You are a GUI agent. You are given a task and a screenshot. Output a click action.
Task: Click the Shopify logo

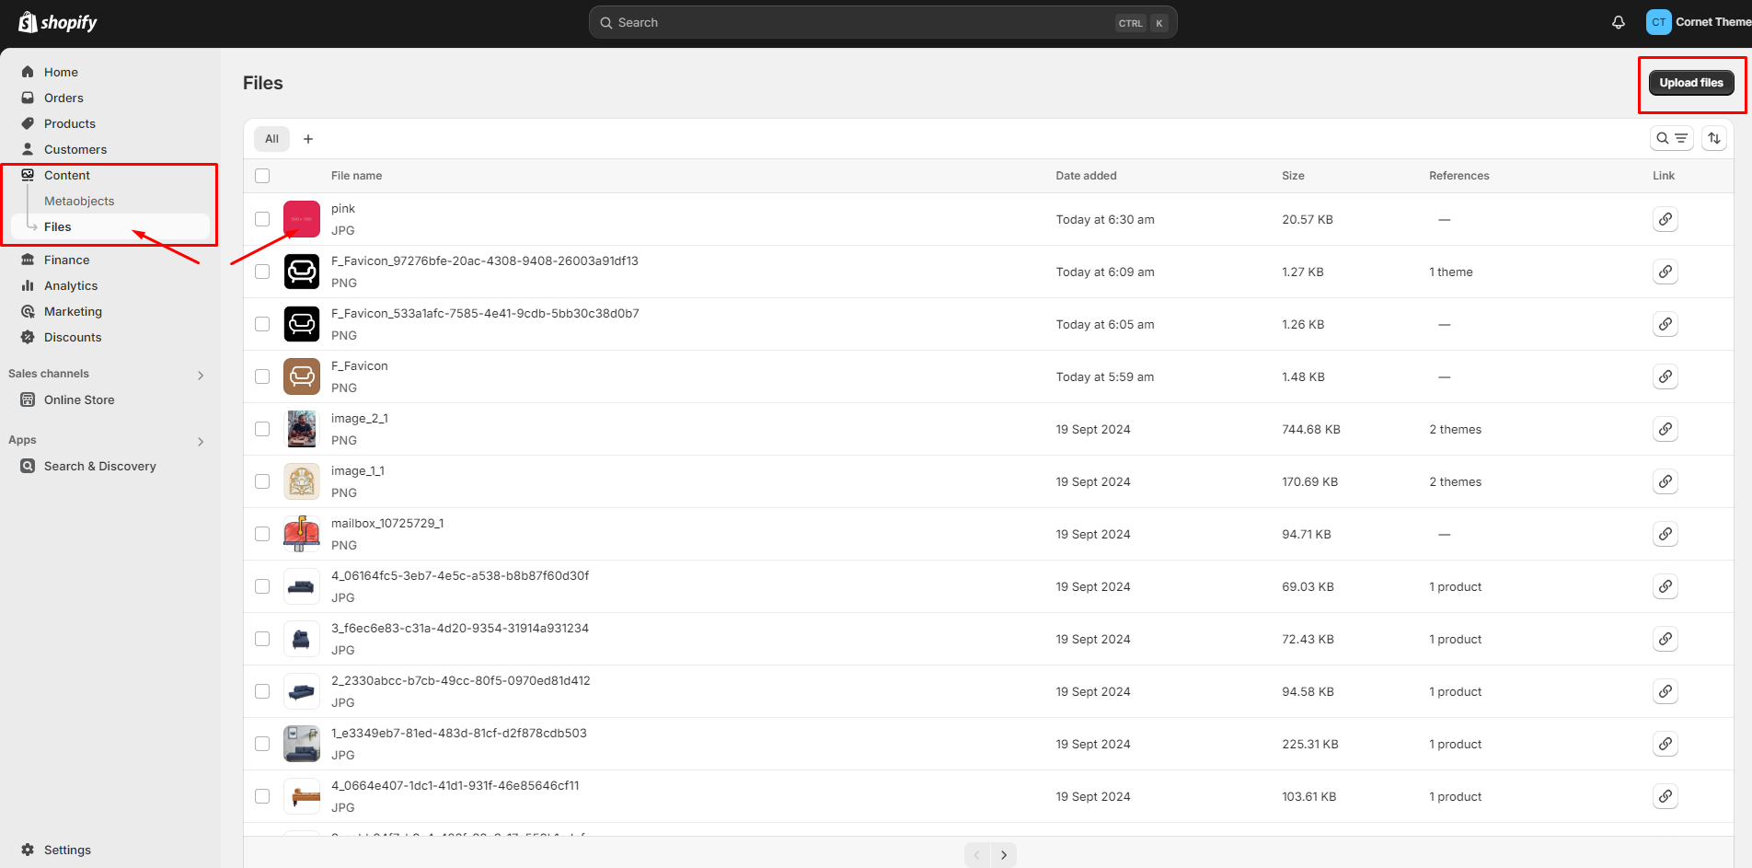[58, 22]
